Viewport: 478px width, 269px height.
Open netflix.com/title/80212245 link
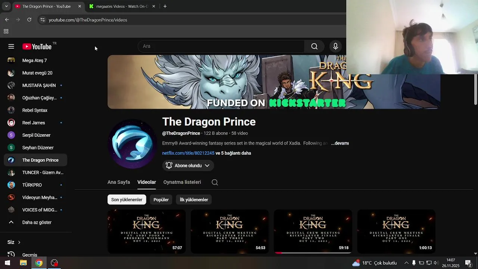pos(188,153)
